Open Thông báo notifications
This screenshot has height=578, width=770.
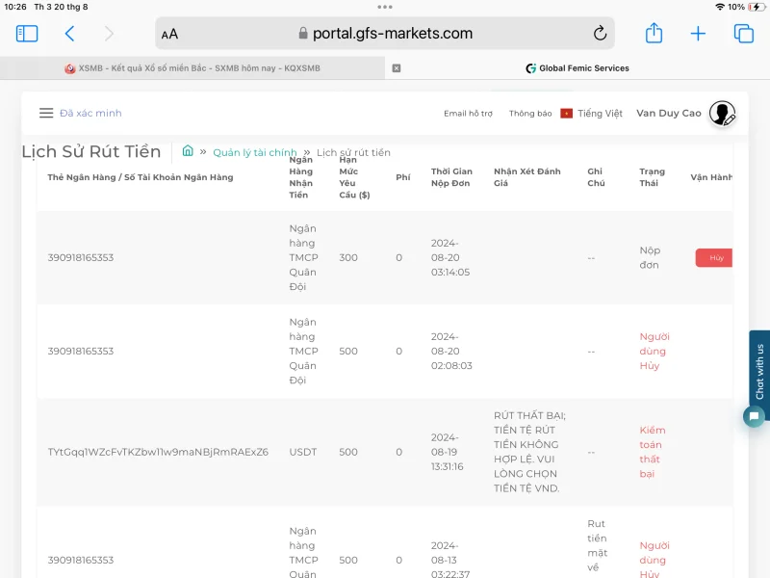click(530, 114)
